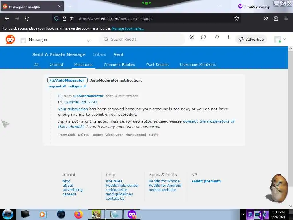Expand the Messages community dropdown
This screenshot has width=293, height=220.
click(88, 41)
